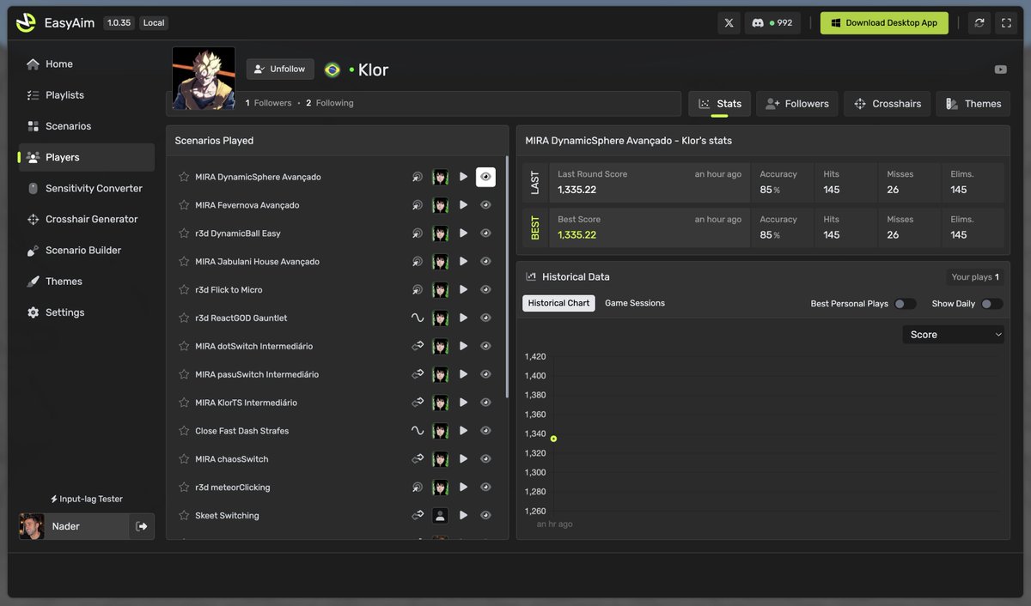Play r3d Flick to Micro scenario
The width and height of the screenshot is (1031, 606).
463,289
